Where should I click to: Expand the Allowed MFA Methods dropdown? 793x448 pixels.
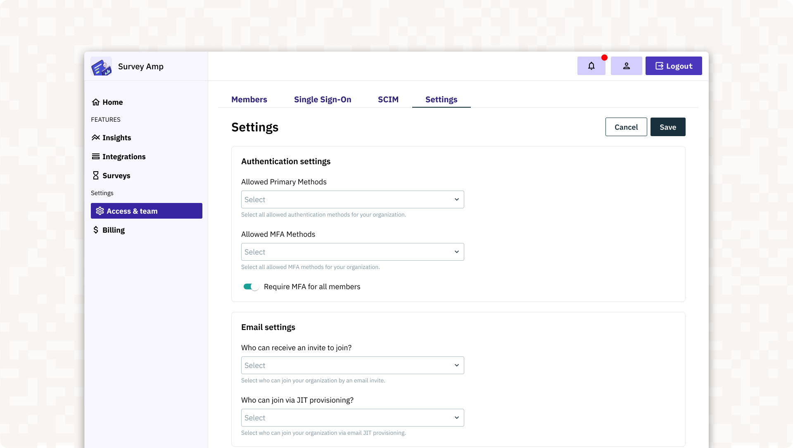352,252
